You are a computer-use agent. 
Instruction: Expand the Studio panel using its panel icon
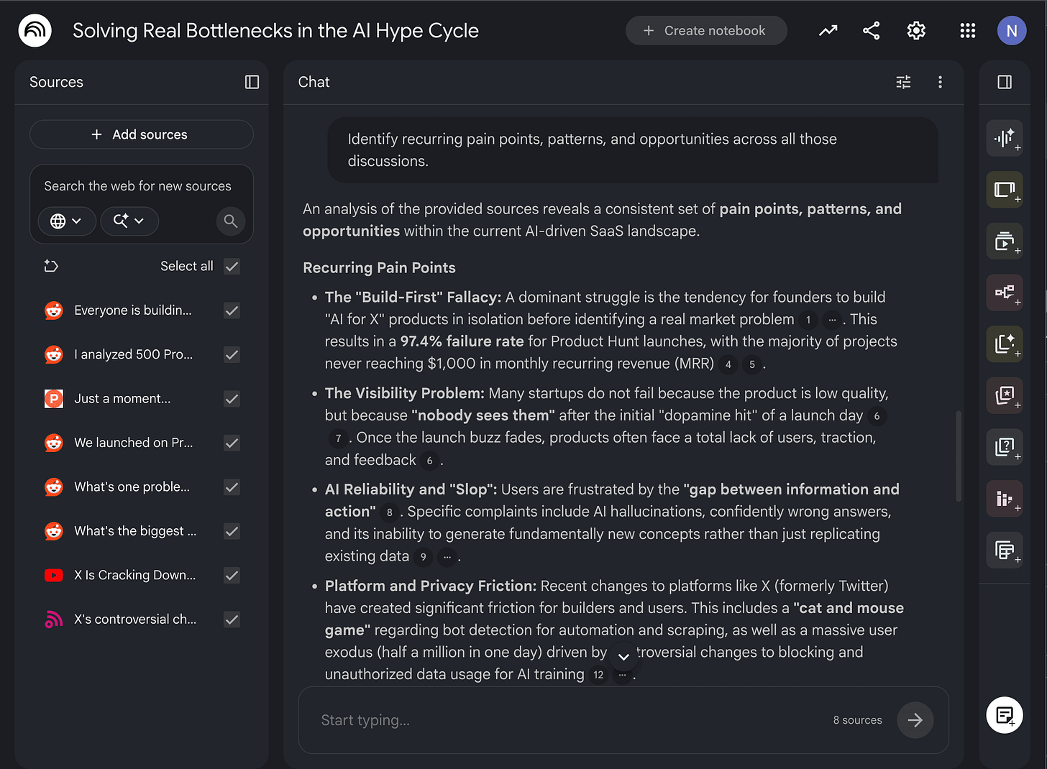(1005, 82)
